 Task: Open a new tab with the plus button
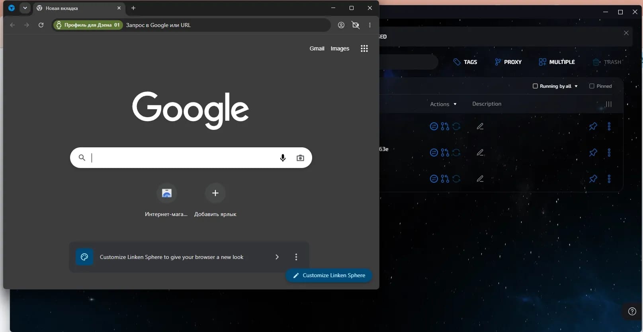pyautogui.click(x=133, y=8)
